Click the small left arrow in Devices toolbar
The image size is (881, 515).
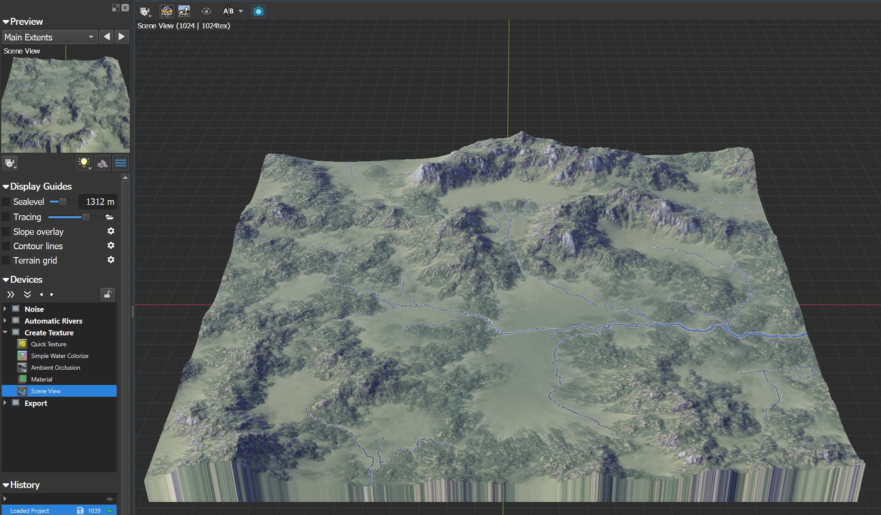pyautogui.click(x=41, y=294)
